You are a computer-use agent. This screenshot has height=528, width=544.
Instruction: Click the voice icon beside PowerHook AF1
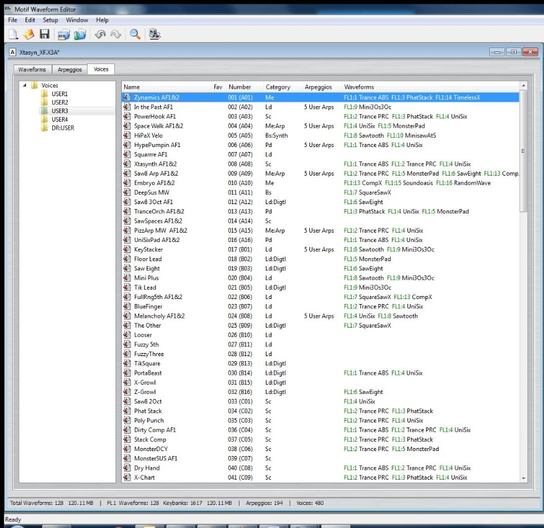(127, 116)
